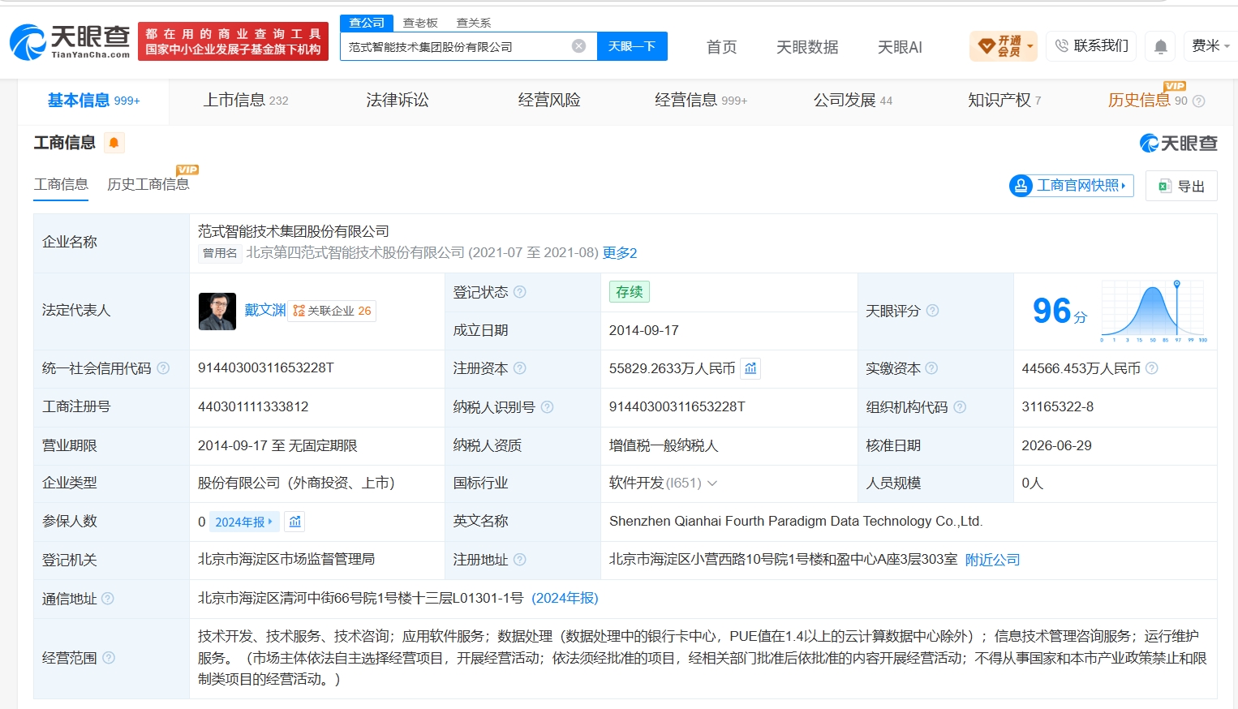The image size is (1238, 709).
Task: Select 成立日期 2014-09-17
Action: 644,330
